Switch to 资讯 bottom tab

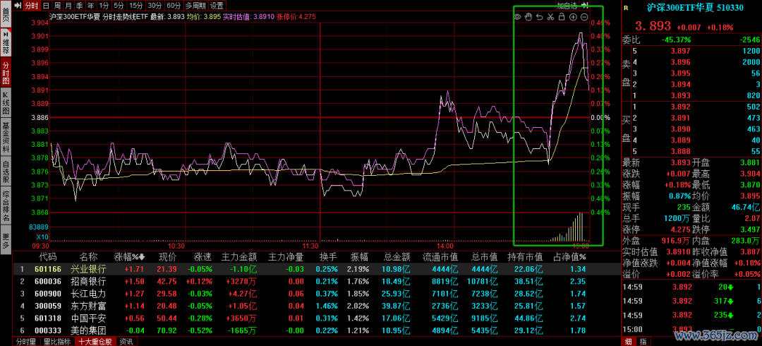point(126,342)
